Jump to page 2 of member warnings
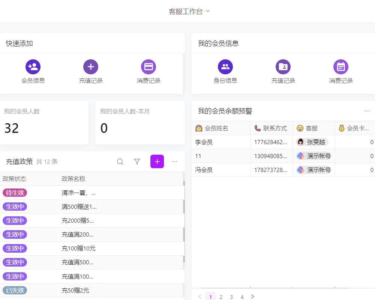The image size is (375, 300). [x=221, y=297]
